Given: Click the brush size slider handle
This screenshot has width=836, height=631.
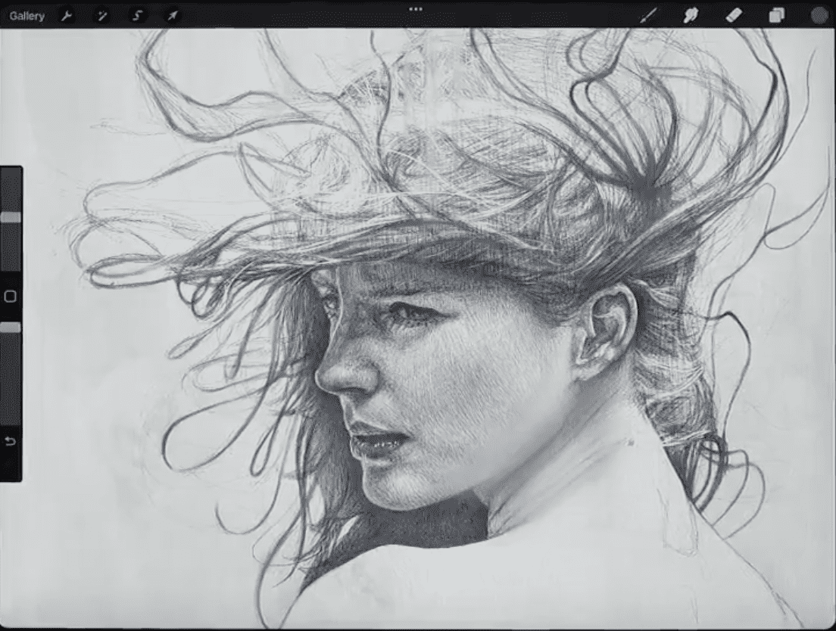Looking at the screenshot, I should coord(11,217).
